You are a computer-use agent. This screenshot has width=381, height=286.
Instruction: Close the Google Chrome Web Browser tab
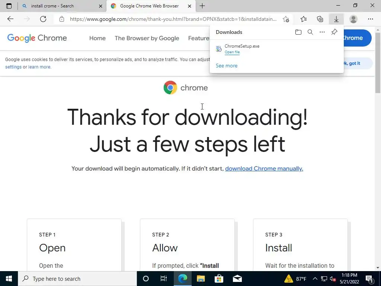pos(189,6)
